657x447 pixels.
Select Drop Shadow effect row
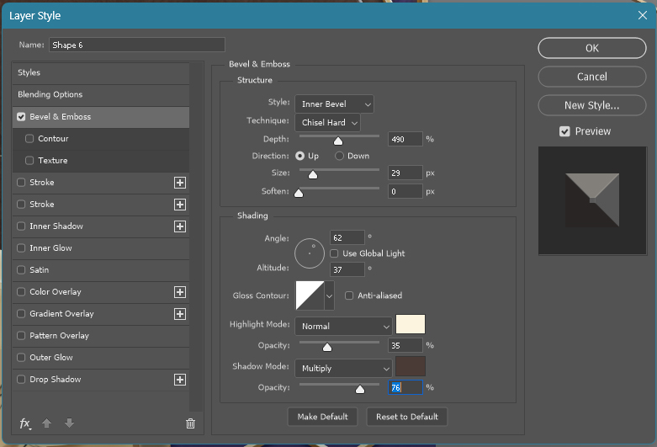click(x=101, y=379)
